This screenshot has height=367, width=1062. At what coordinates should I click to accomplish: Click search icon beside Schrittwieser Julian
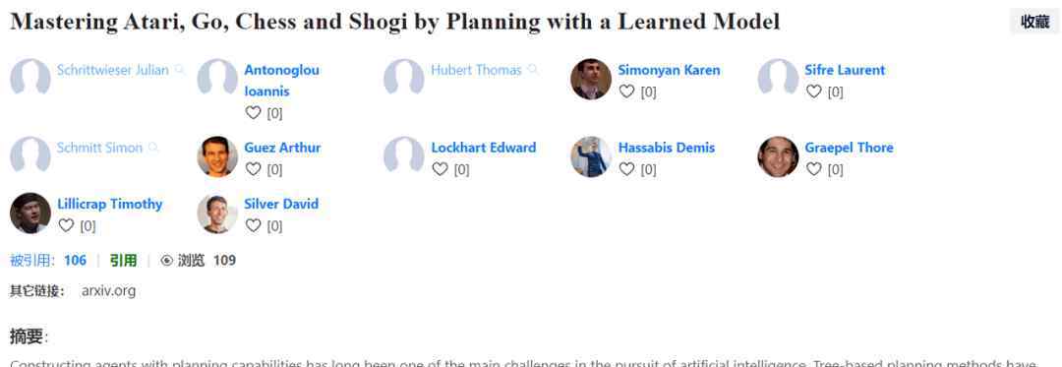coord(180,69)
